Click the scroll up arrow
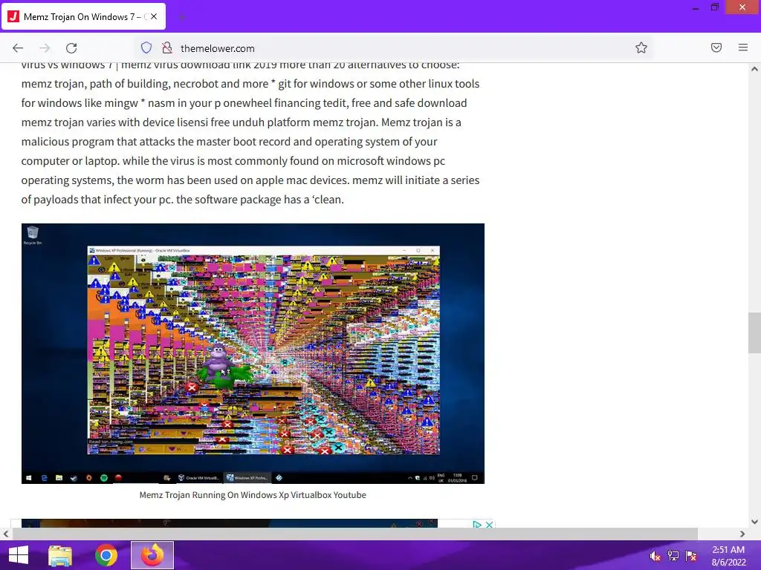Screen dimensions: 761x570 pos(755,69)
